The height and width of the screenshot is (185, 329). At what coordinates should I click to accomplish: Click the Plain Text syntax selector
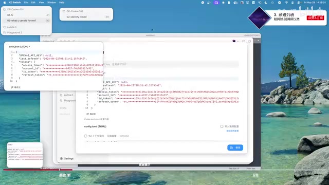[251, 169]
